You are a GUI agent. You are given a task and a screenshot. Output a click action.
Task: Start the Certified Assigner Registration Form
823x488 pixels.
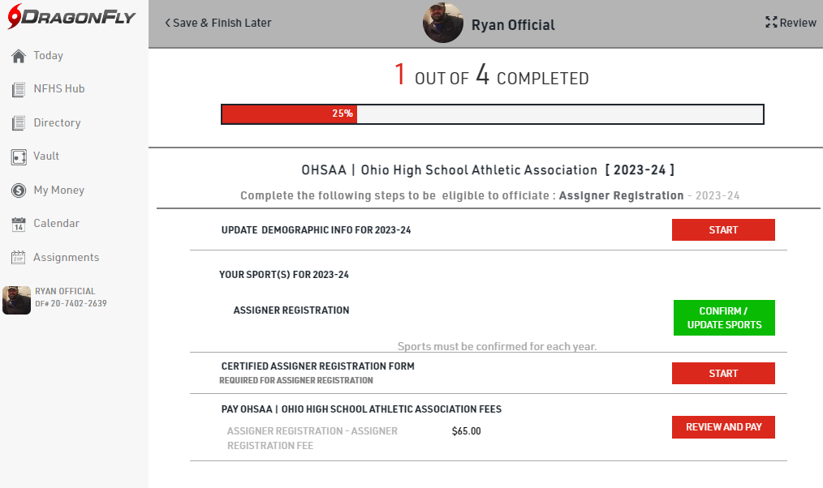tap(723, 374)
